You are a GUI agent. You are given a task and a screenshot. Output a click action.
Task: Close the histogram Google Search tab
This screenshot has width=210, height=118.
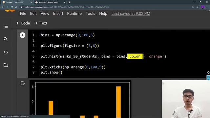(64, 2)
